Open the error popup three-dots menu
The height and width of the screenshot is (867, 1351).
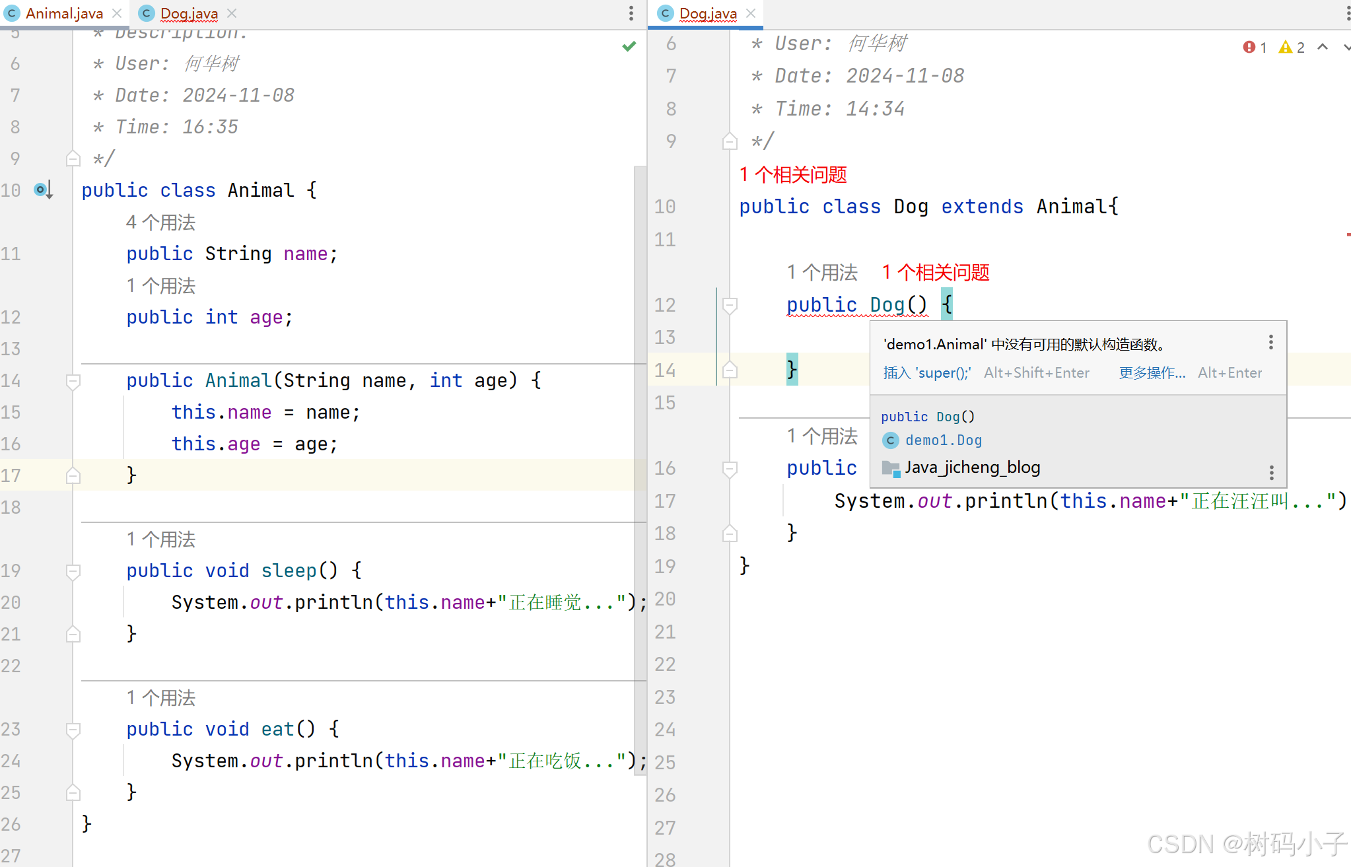(1270, 342)
